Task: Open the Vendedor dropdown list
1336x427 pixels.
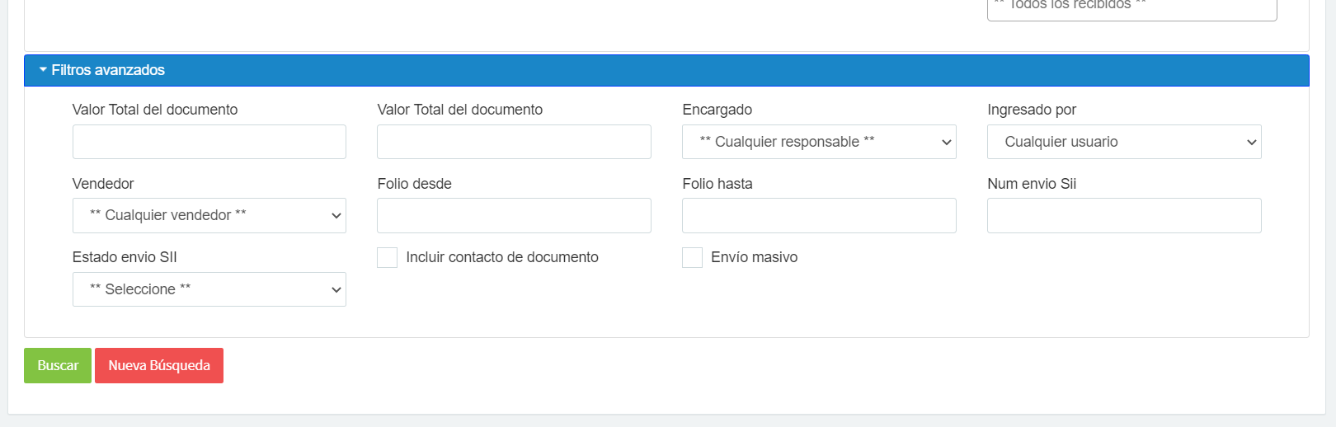Action: pos(209,215)
